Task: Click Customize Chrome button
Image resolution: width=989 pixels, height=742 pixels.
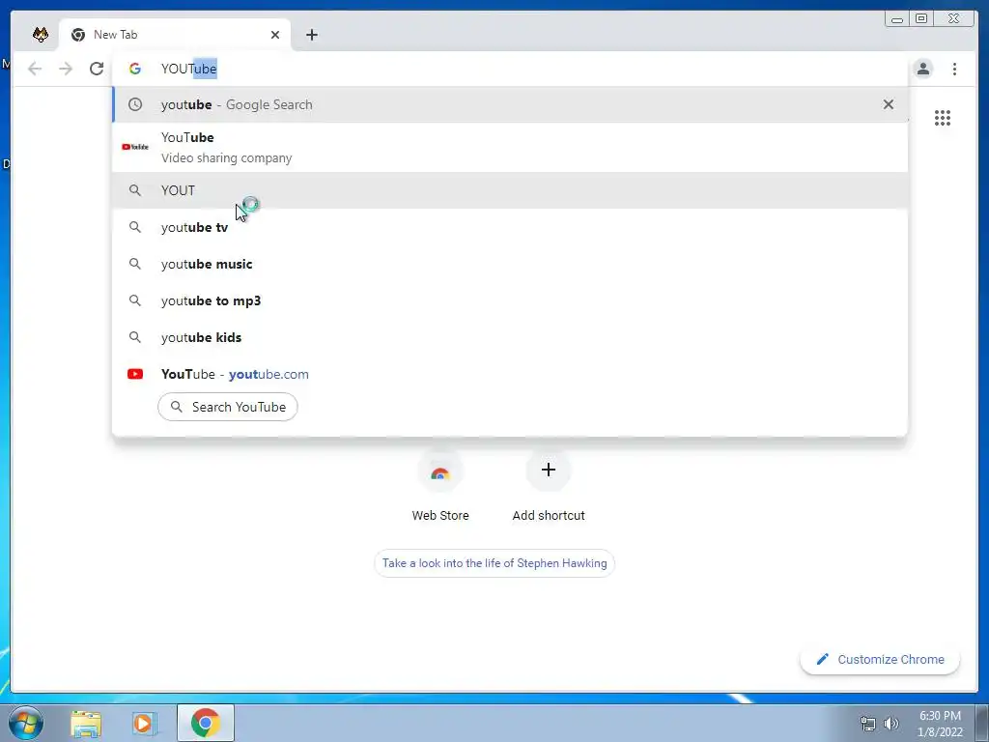Action: (881, 659)
